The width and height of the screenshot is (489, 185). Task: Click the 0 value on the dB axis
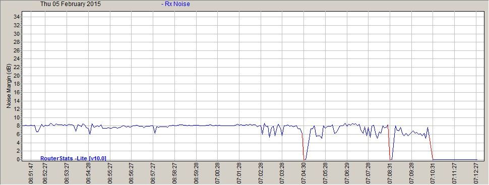coord(18,159)
